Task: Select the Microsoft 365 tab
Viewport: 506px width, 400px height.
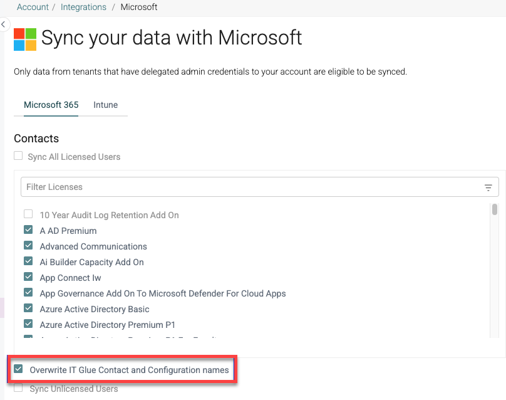Action: pyautogui.click(x=51, y=105)
